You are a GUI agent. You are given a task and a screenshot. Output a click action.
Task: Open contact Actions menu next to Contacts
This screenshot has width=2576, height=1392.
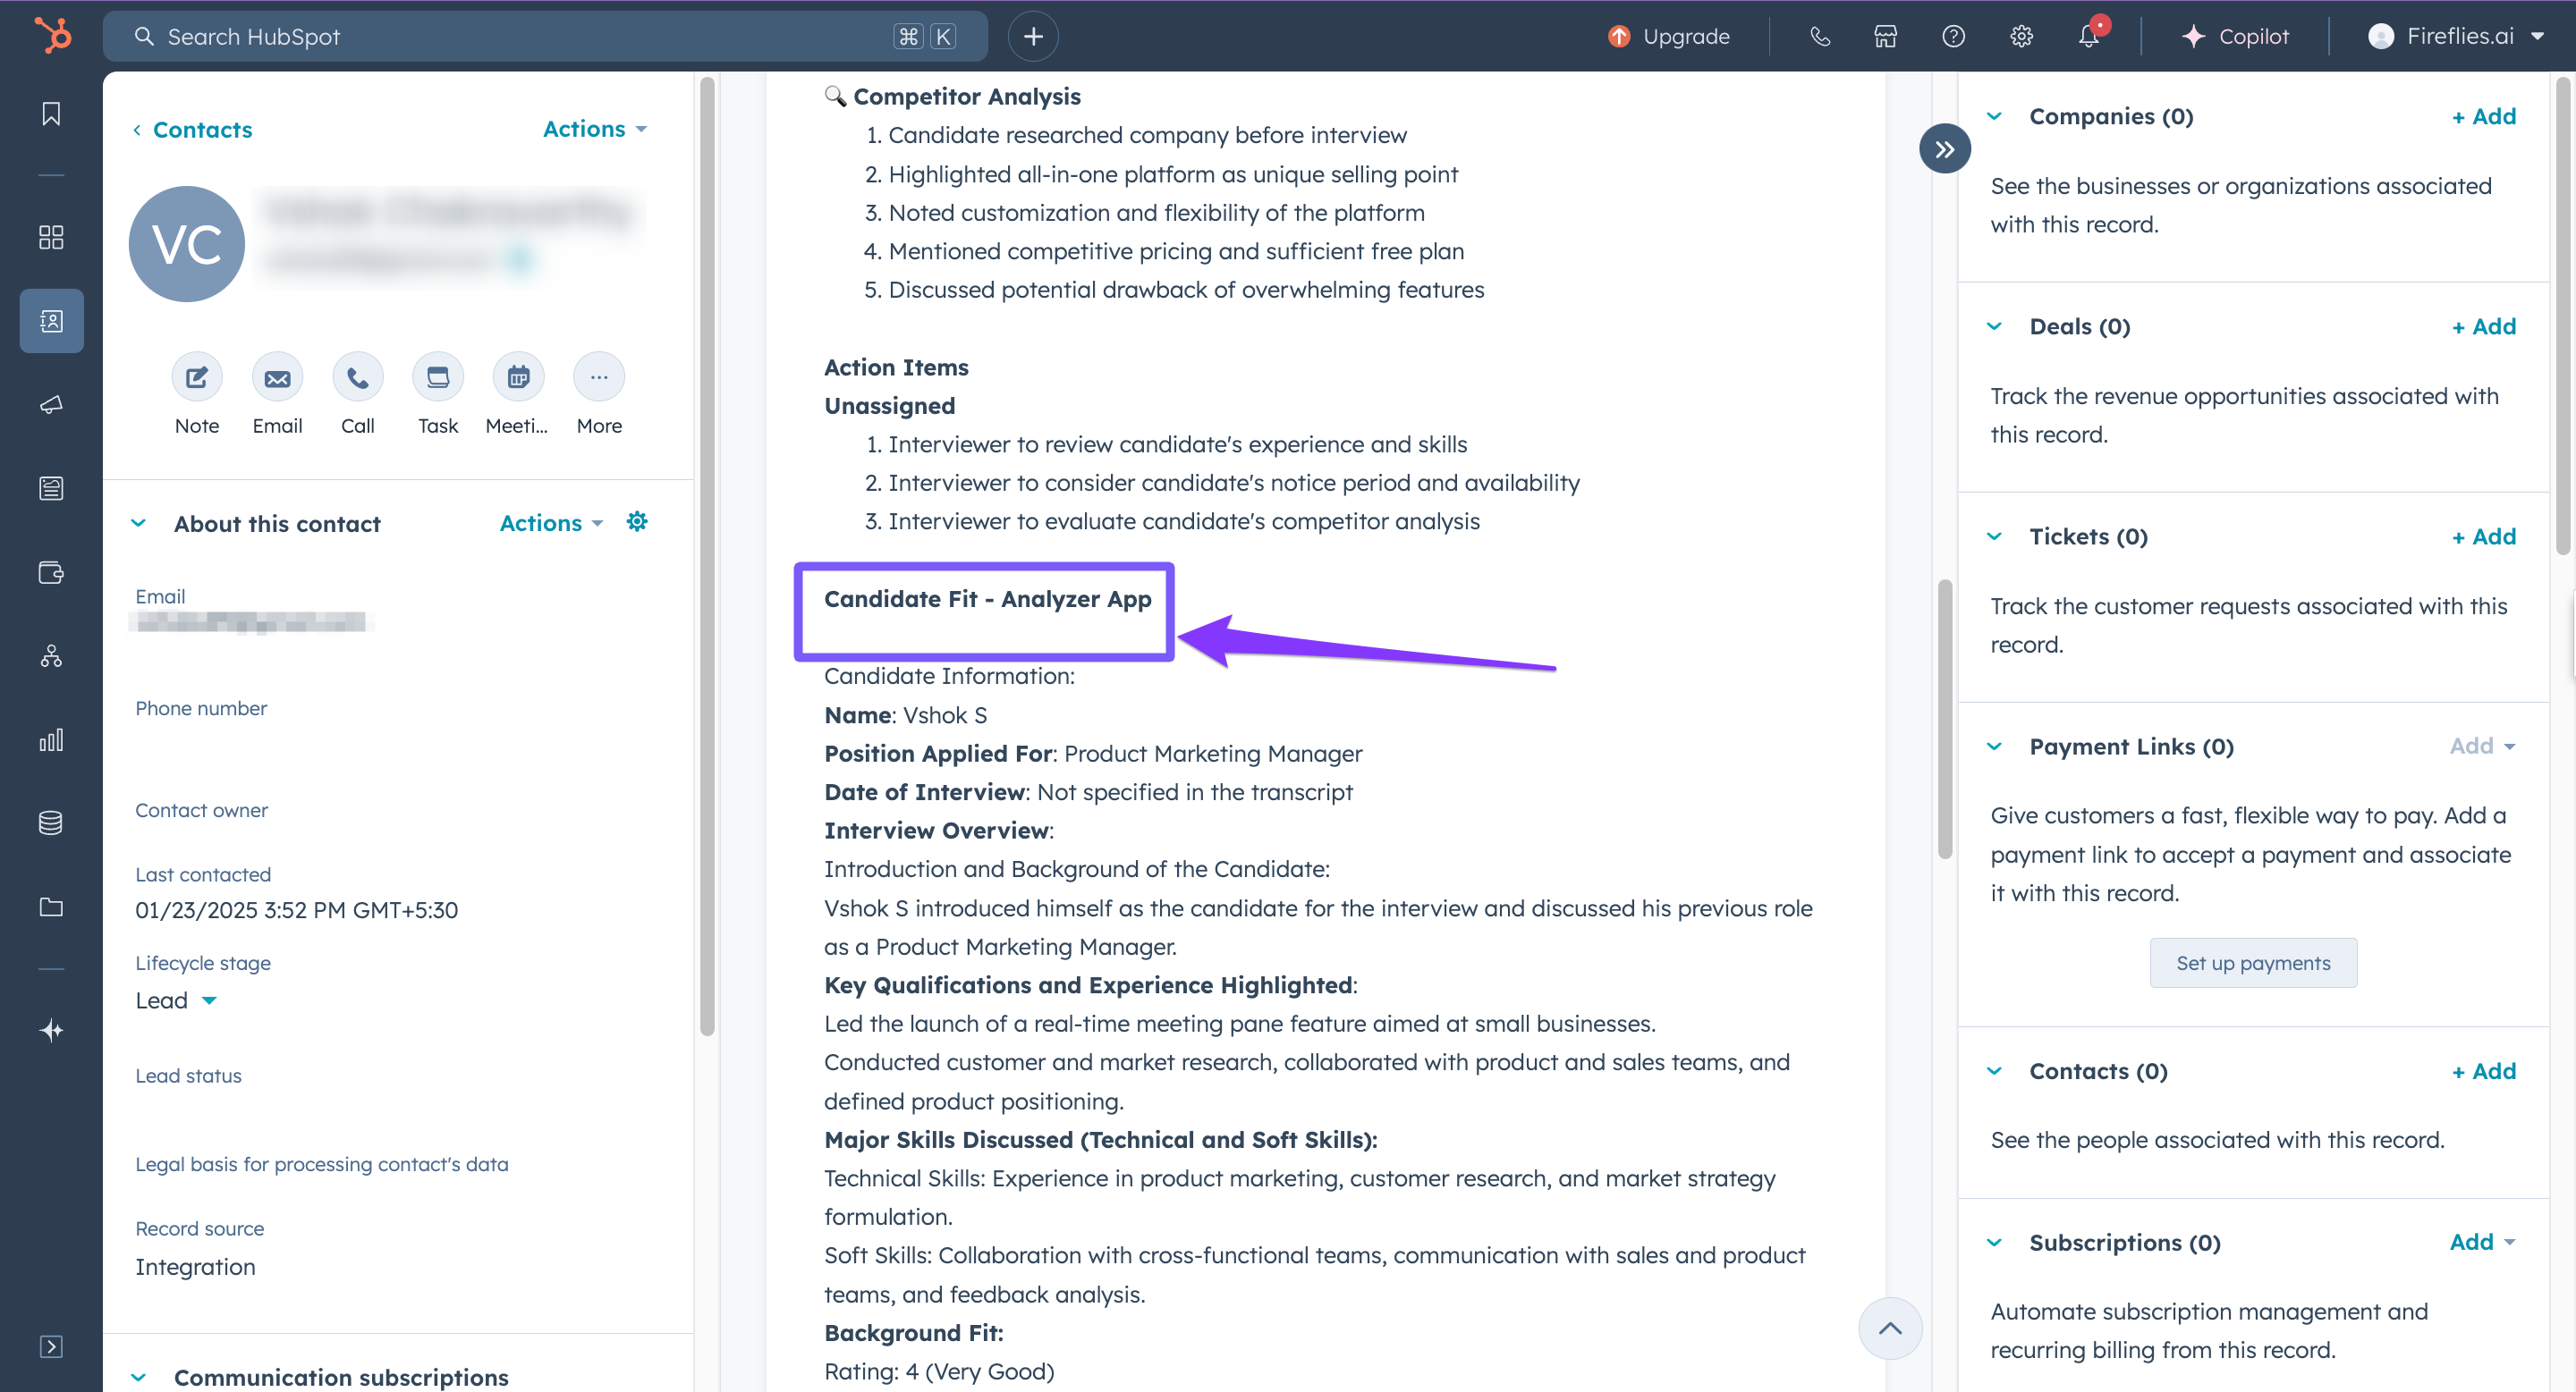click(x=594, y=129)
